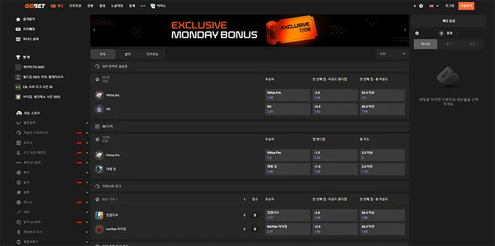Click the settings gear in the top header
Image resolution: width=495 pixels, height=246 pixels.
pyautogui.click(x=421, y=6)
